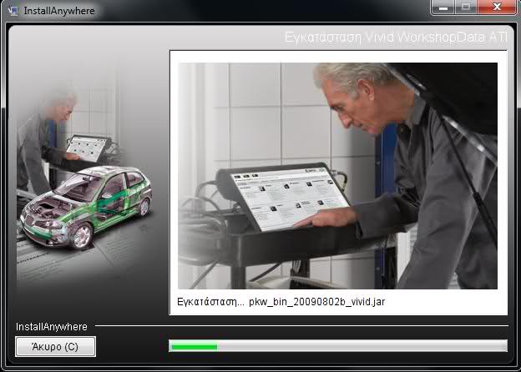Click the Εγκατάσταση... status label under the photo
This screenshot has width=521, height=372.
(210, 301)
